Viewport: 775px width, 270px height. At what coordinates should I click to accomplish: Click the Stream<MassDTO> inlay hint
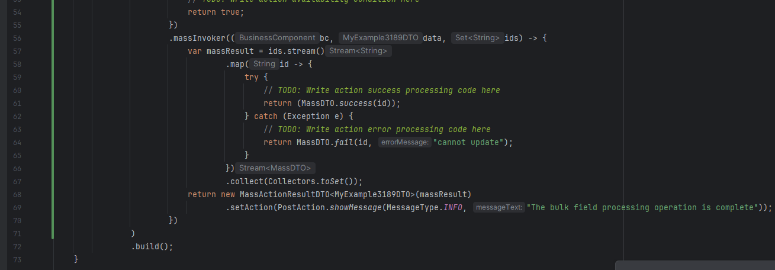(275, 168)
